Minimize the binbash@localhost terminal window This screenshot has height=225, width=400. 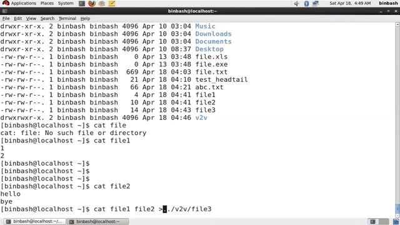381,11
